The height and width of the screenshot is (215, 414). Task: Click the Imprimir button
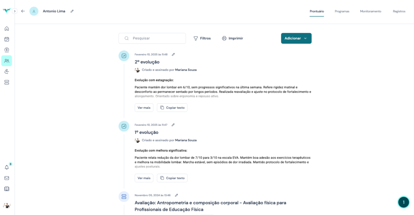[232, 38]
